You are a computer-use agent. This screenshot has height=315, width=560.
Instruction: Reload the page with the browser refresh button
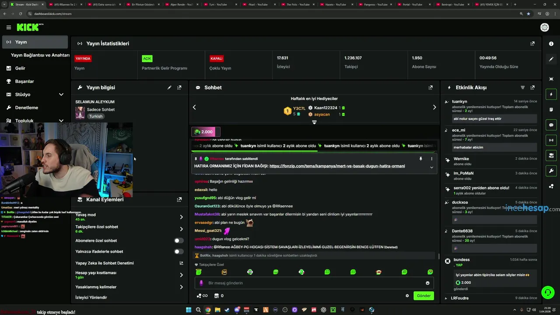21,14
